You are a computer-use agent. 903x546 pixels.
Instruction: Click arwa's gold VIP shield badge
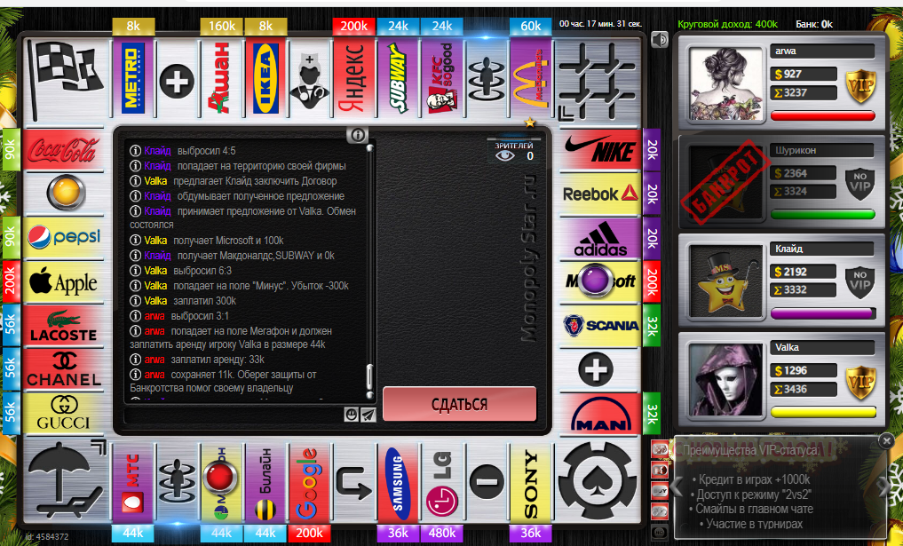[x=859, y=86]
